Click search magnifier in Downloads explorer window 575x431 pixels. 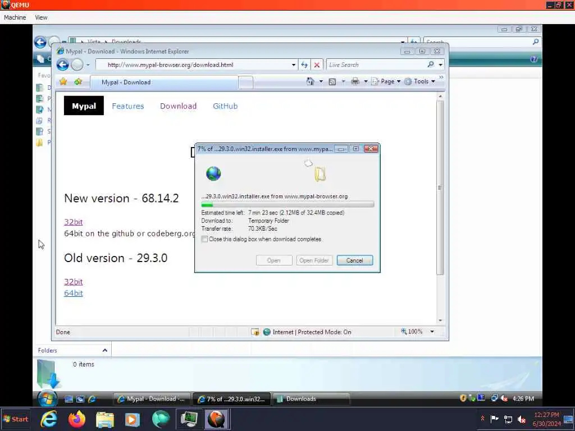pos(536,42)
